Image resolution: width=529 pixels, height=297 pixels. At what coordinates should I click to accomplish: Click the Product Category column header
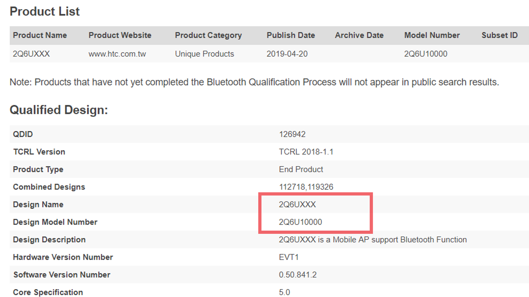(x=208, y=35)
